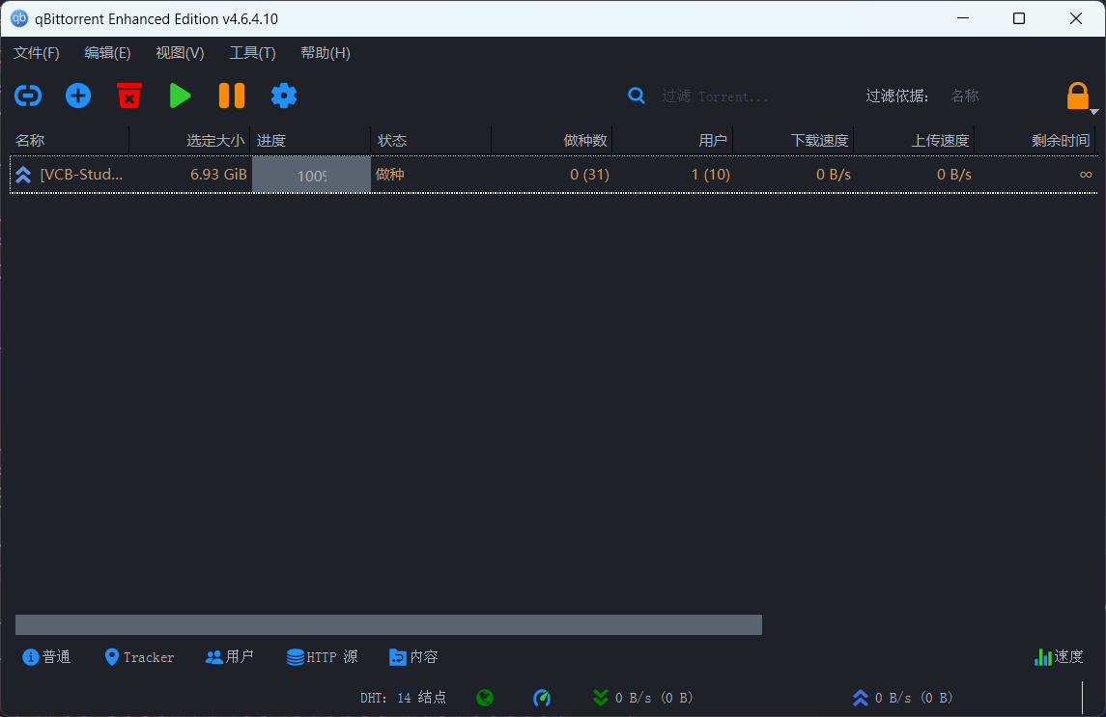Delete selected torrent with red trash icon
This screenshot has height=717, width=1106.
[129, 96]
